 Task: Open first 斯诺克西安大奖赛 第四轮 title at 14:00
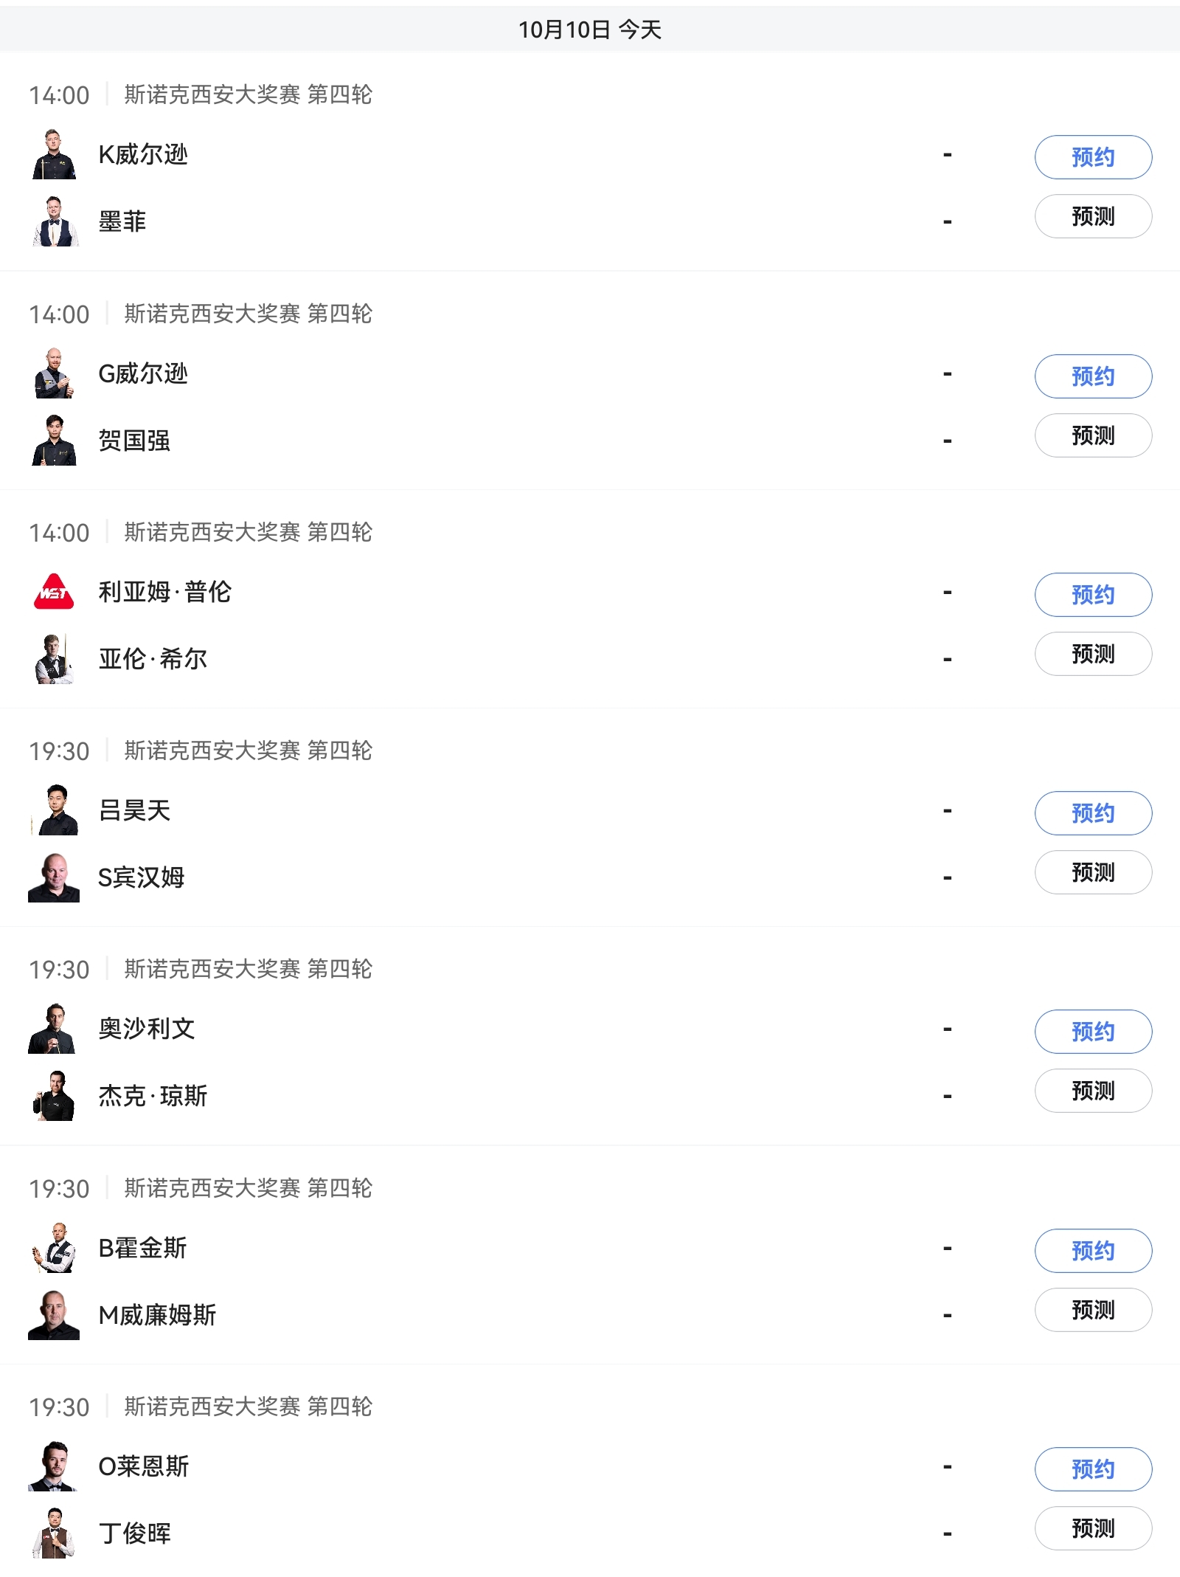click(248, 94)
